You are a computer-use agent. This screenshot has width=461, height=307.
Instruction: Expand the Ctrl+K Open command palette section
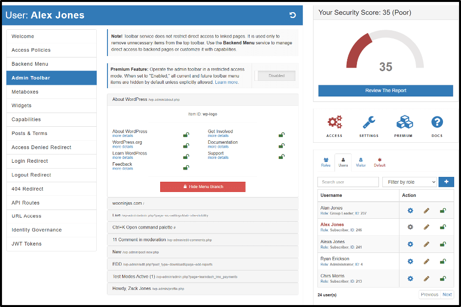pyautogui.click(x=203, y=228)
